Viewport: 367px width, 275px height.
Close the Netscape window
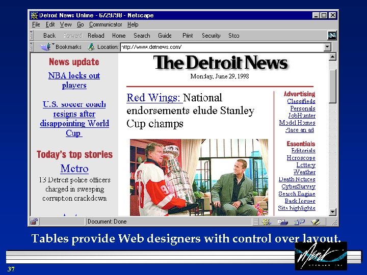[332, 15]
